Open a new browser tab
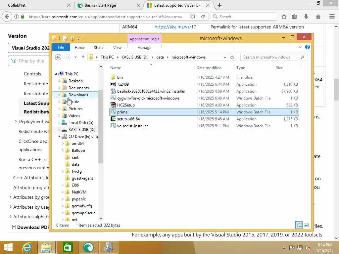Screen dimensions: 339x254 (219, 5)
